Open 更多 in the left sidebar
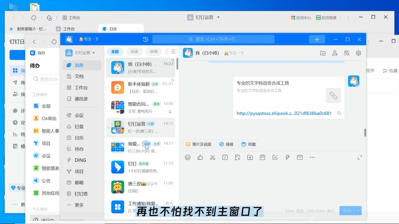The width and height of the screenshot is (399, 224). pyautogui.click(x=79, y=205)
